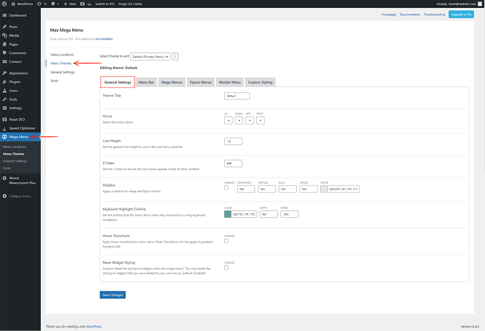Switch to the Custom Styling tab
Viewport: 485px width, 331px height.
tap(260, 82)
